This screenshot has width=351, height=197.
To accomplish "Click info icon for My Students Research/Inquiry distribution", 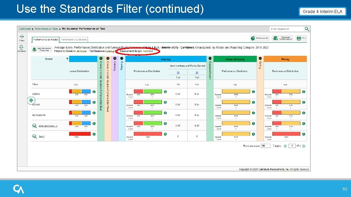I will click(253, 113).
